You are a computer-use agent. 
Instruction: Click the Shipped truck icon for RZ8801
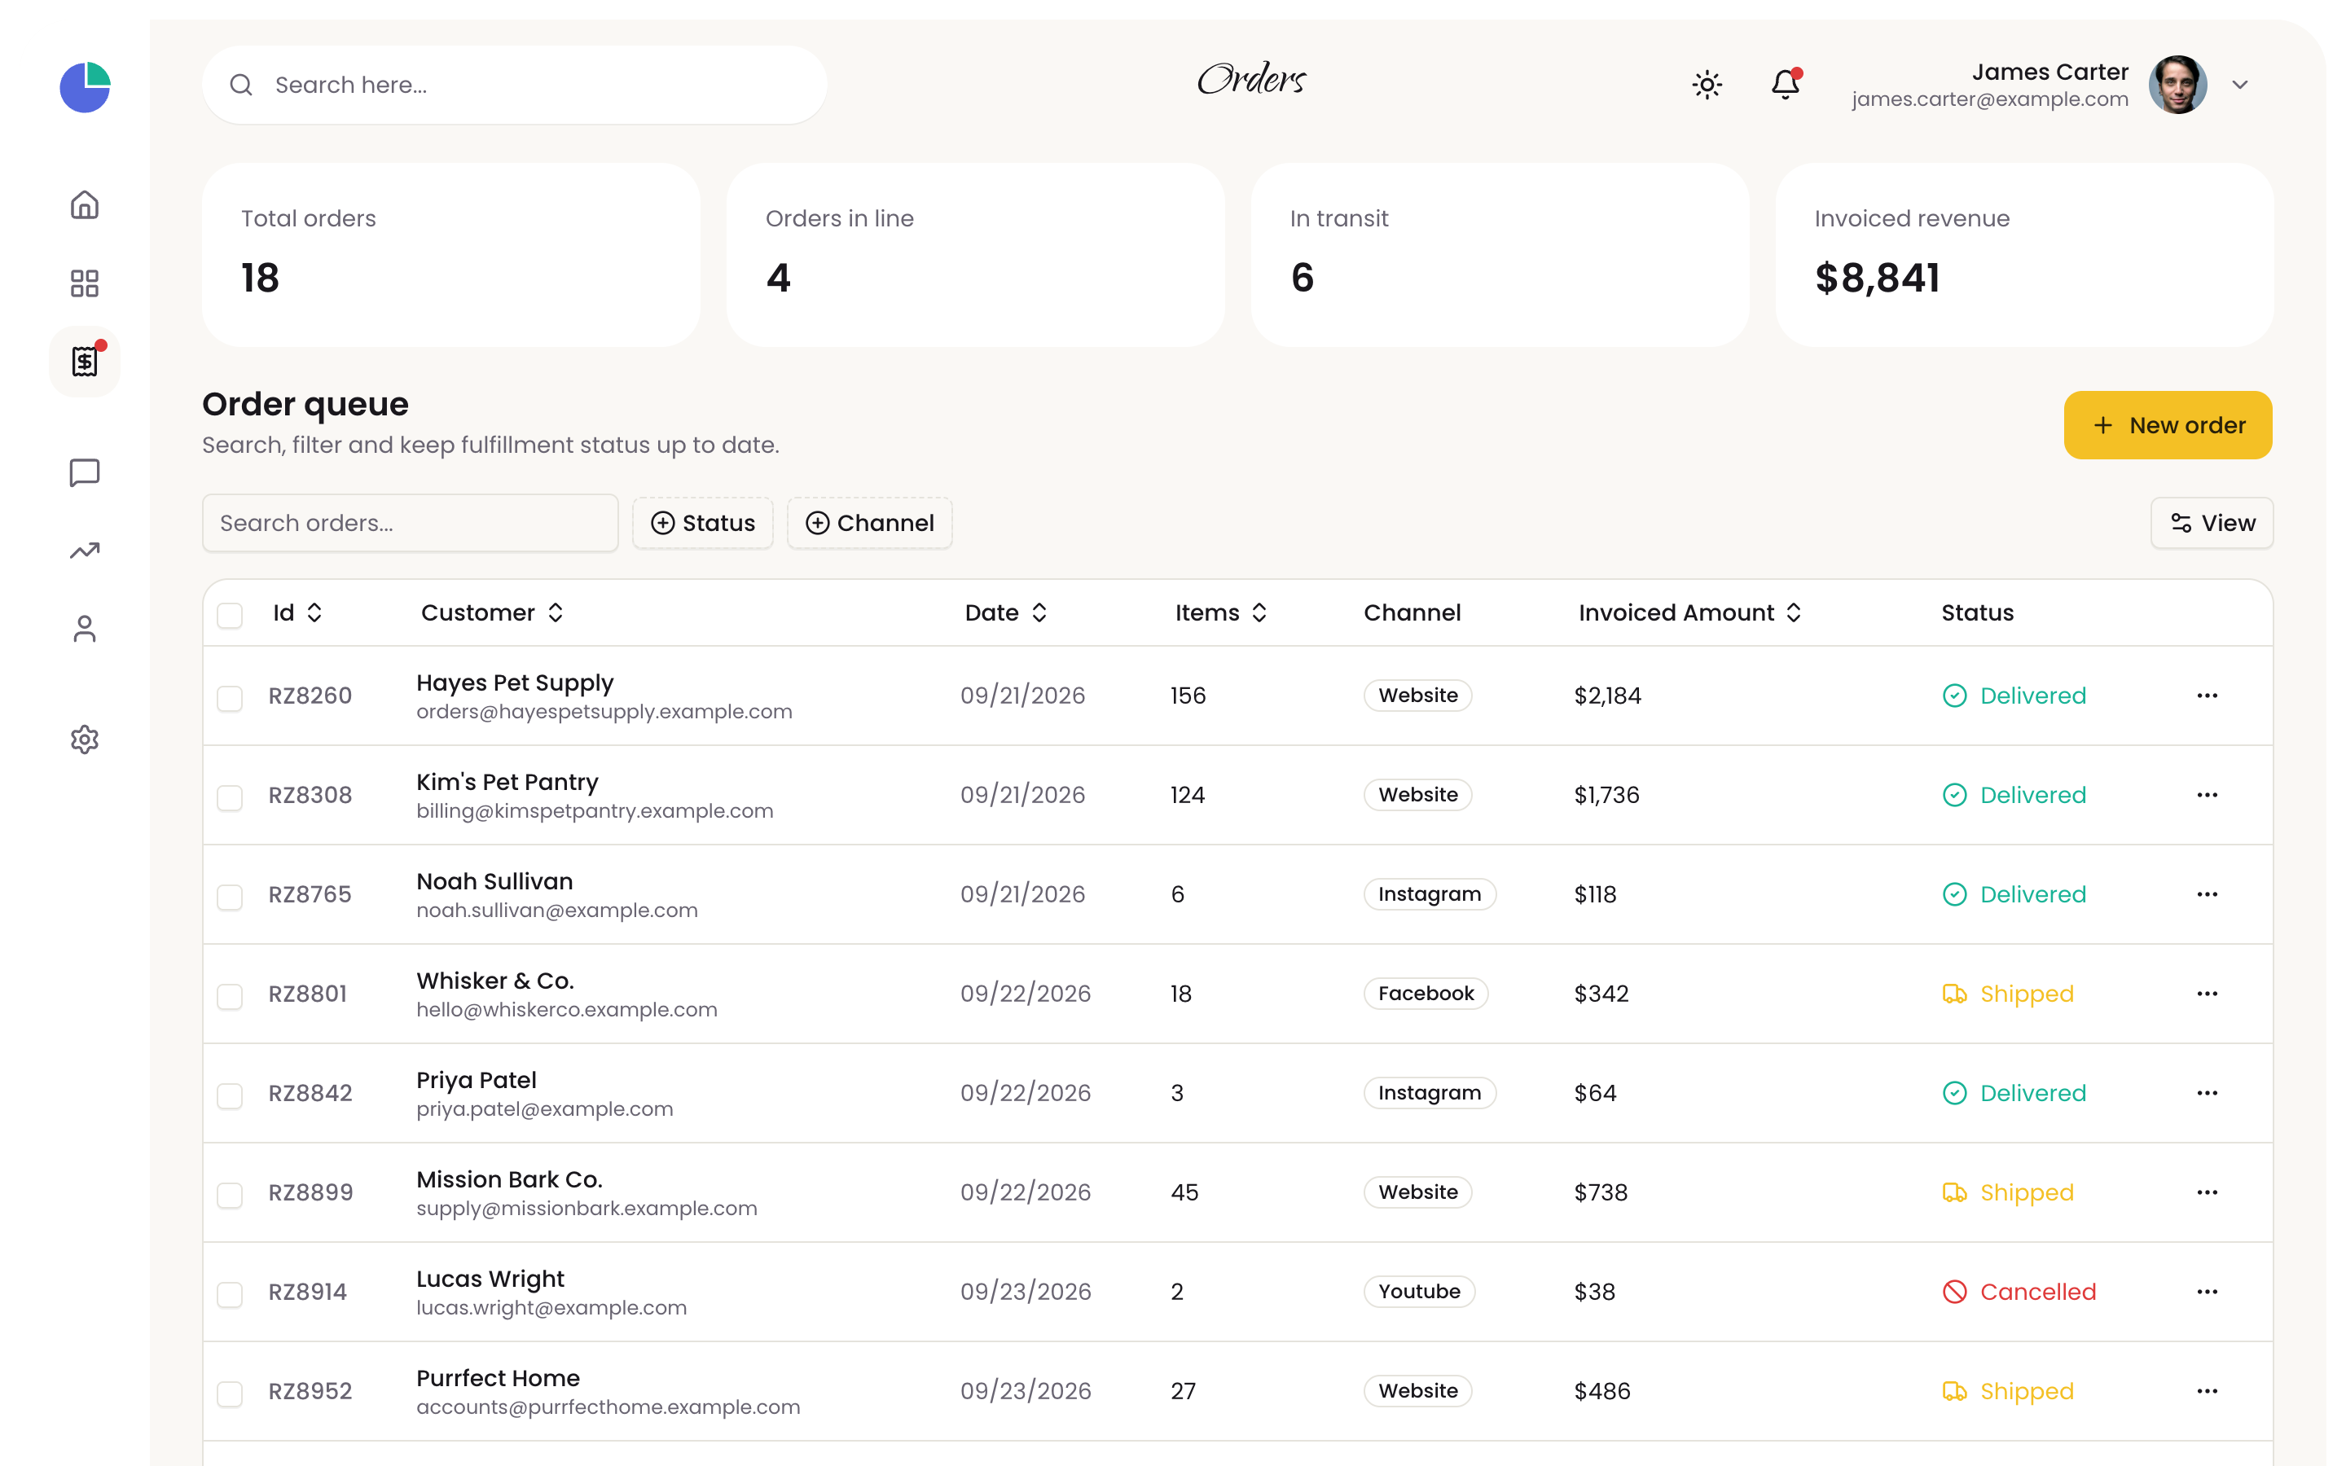click(x=1954, y=994)
